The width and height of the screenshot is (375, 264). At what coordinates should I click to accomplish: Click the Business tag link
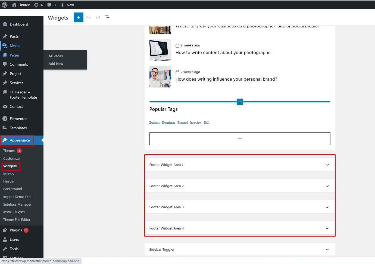pyautogui.click(x=154, y=123)
